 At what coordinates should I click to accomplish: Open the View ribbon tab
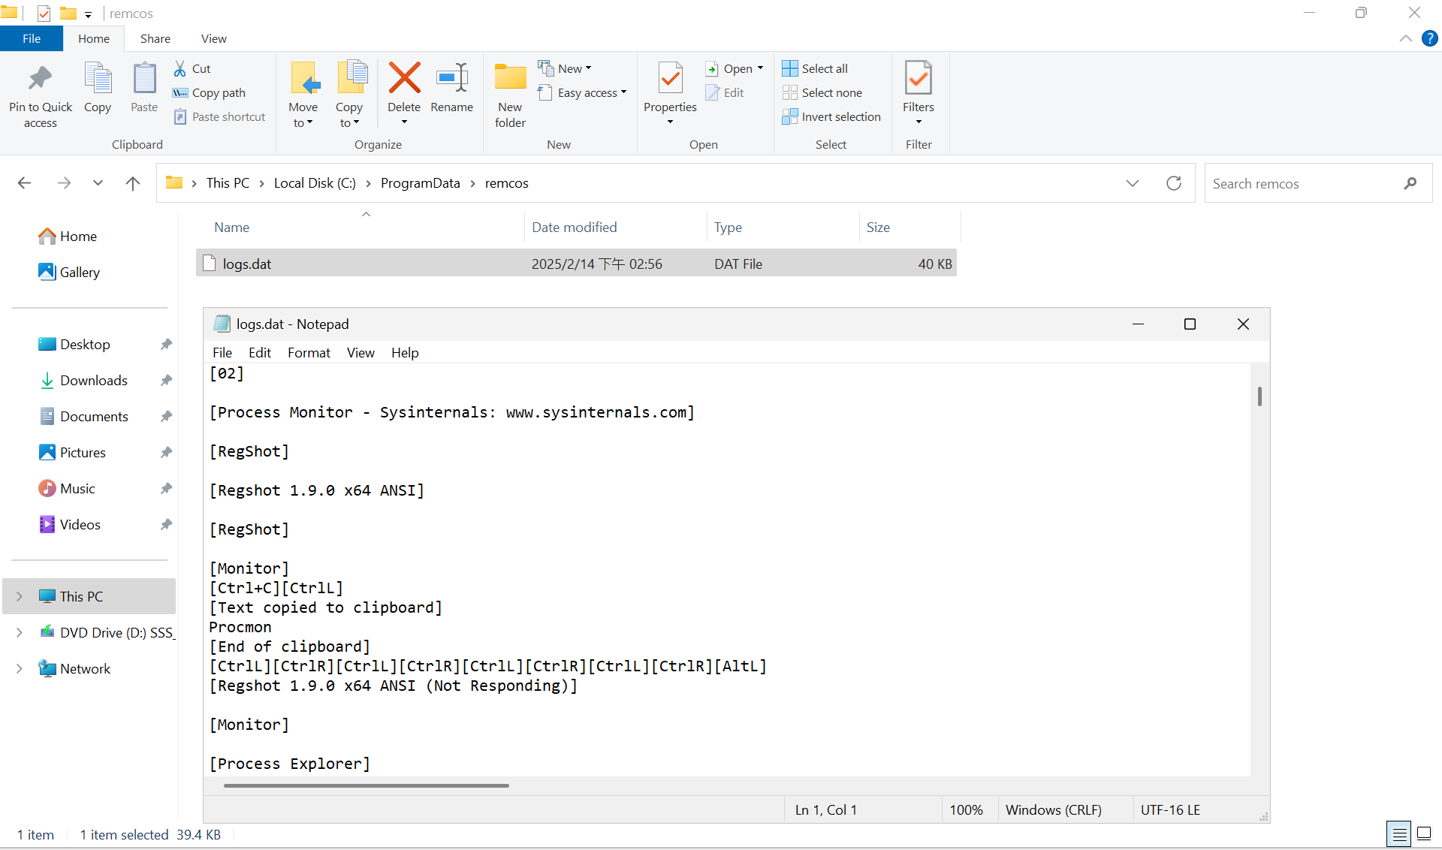pyautogui.click(x=213, y=39)
